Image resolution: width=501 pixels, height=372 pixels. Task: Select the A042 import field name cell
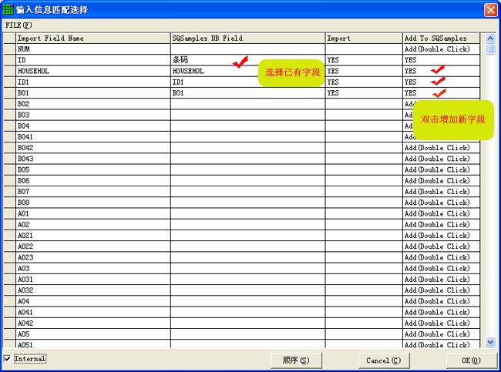click(x=92, y=323)
